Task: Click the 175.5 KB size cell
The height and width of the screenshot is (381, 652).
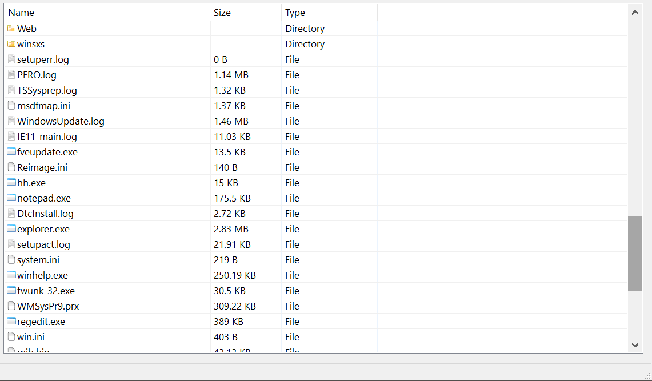Action: coord(233,198)
